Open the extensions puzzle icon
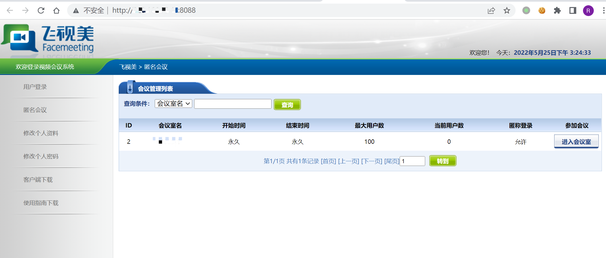This screenshot has height=258, width=606. click(x=557, y=11)
